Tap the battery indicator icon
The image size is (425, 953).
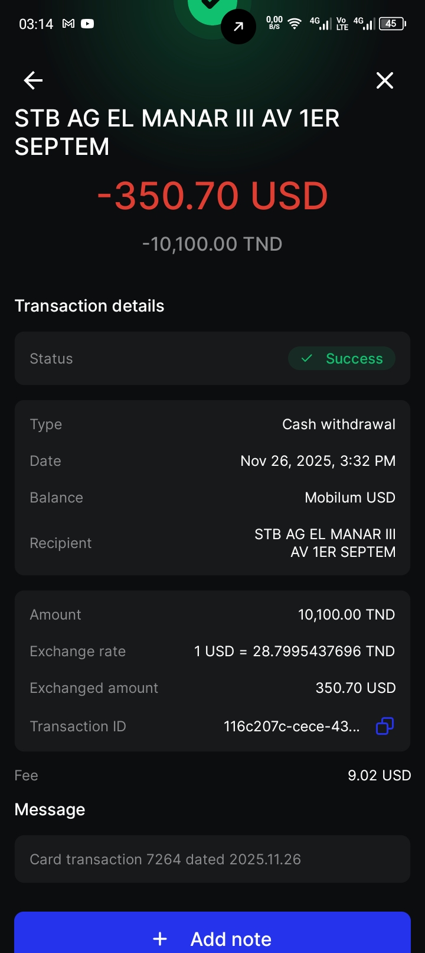(392, 24)
